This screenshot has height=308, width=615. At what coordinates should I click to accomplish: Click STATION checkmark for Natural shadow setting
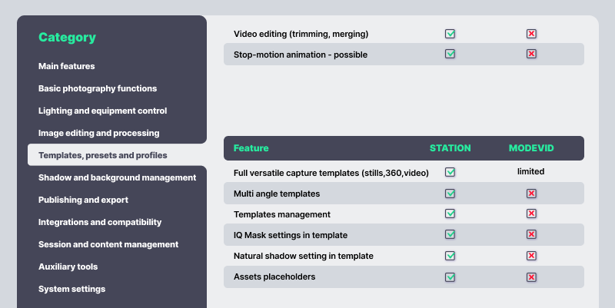click(450, 256)
